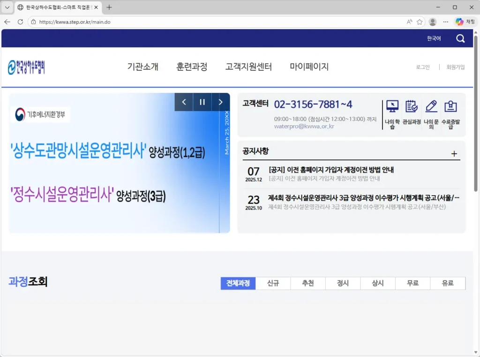This screenshot has width=480, height=357.
Task: Open the browser more options menu
Action: [x=445, y=22]
